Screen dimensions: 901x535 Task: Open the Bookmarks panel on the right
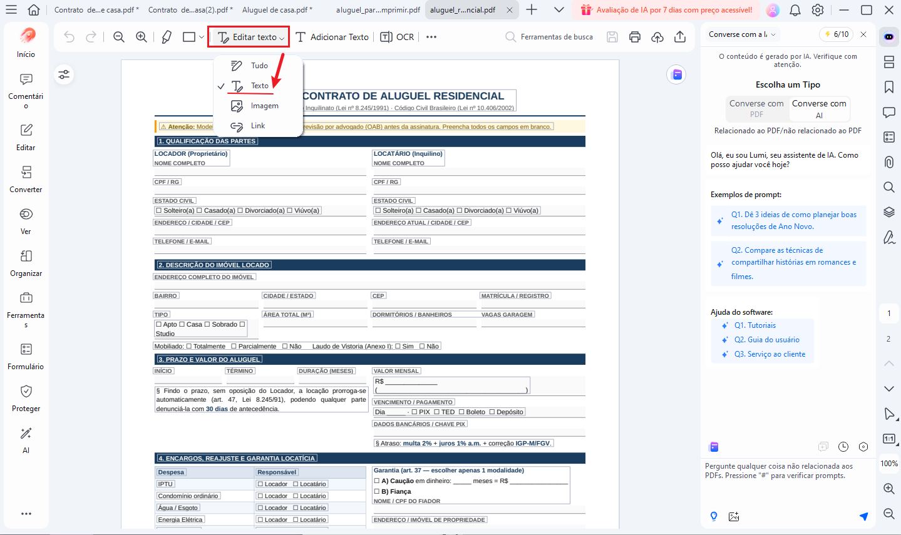pyautogui.click(x=888, y=87)
